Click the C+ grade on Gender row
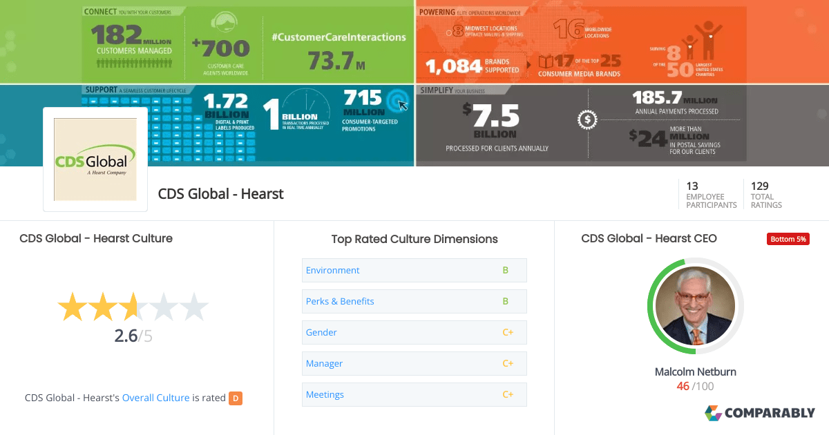This screenshot has height=435, width=829. point(508,332)
